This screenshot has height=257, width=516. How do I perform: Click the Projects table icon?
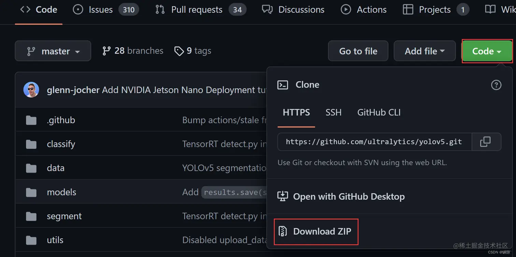pos(408,10)
